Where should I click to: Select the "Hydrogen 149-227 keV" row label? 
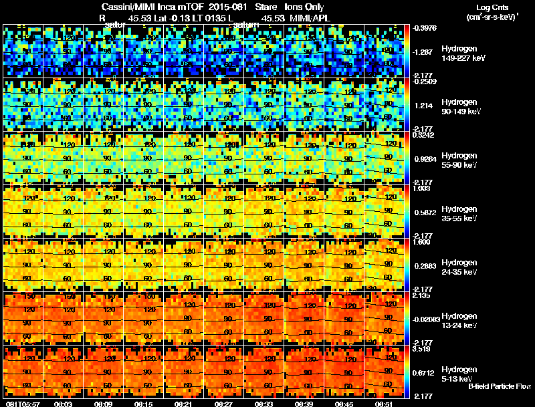pos(463,53)
